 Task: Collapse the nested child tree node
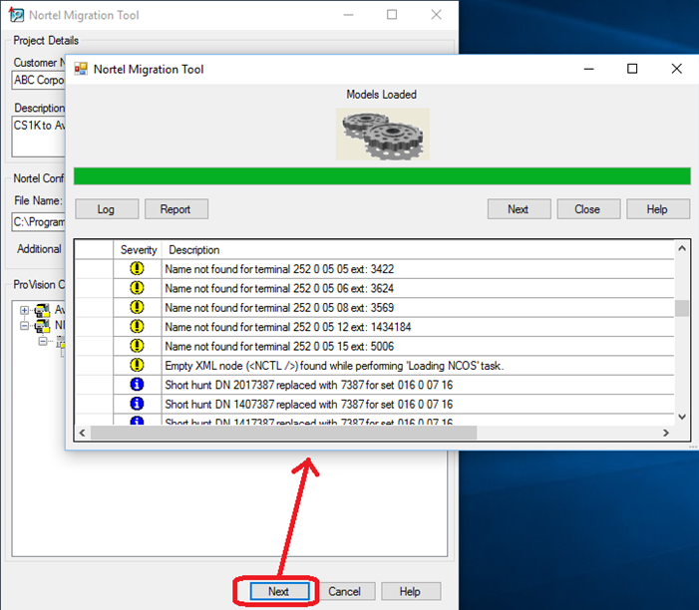coord(42,341)
